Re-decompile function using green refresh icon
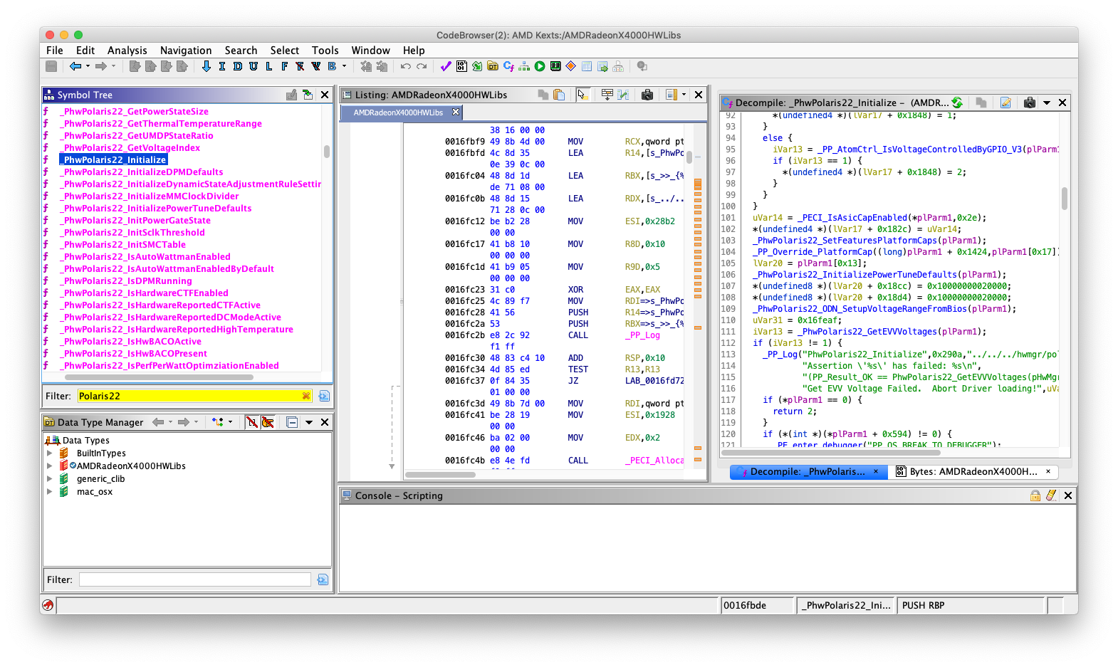This screenshot has width=1118, height=667. pyautogui.click(x=957, y=103)
